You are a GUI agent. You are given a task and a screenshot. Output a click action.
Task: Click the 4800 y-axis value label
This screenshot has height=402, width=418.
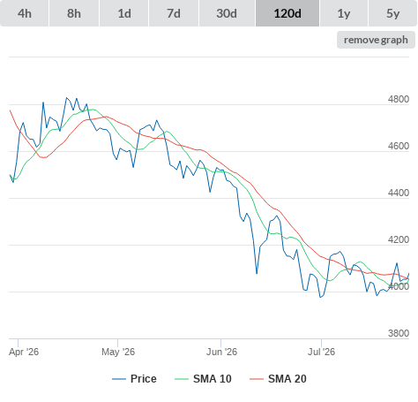coord(399,99)
